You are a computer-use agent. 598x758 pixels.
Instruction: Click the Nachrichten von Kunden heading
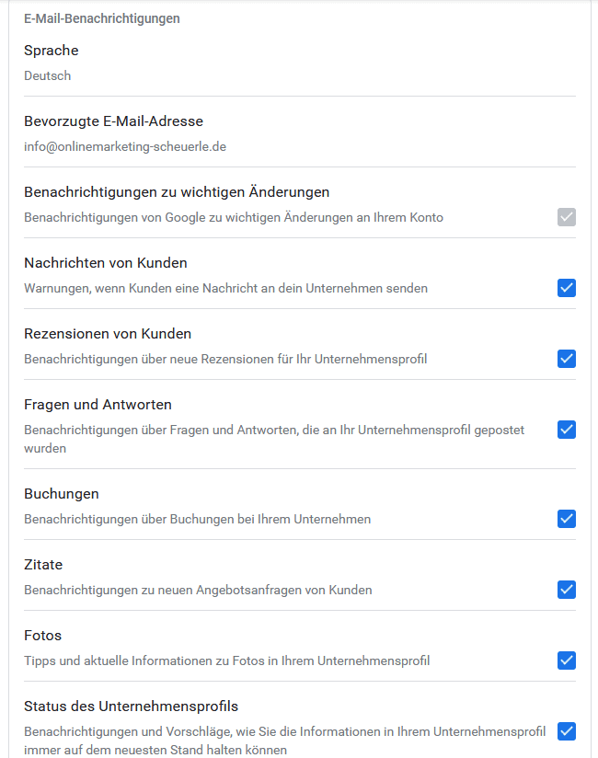tap(106, 263)
